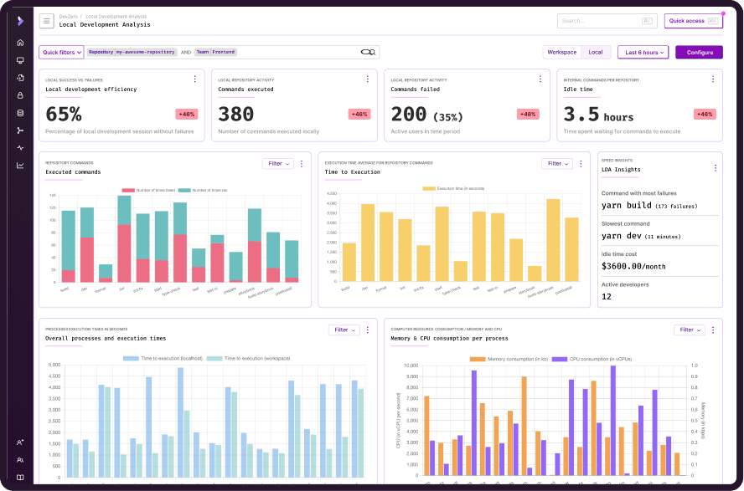Open the monitor icon in sidebar
The width and height of the screenshot is (744, 491).
(x=20, y=60)
